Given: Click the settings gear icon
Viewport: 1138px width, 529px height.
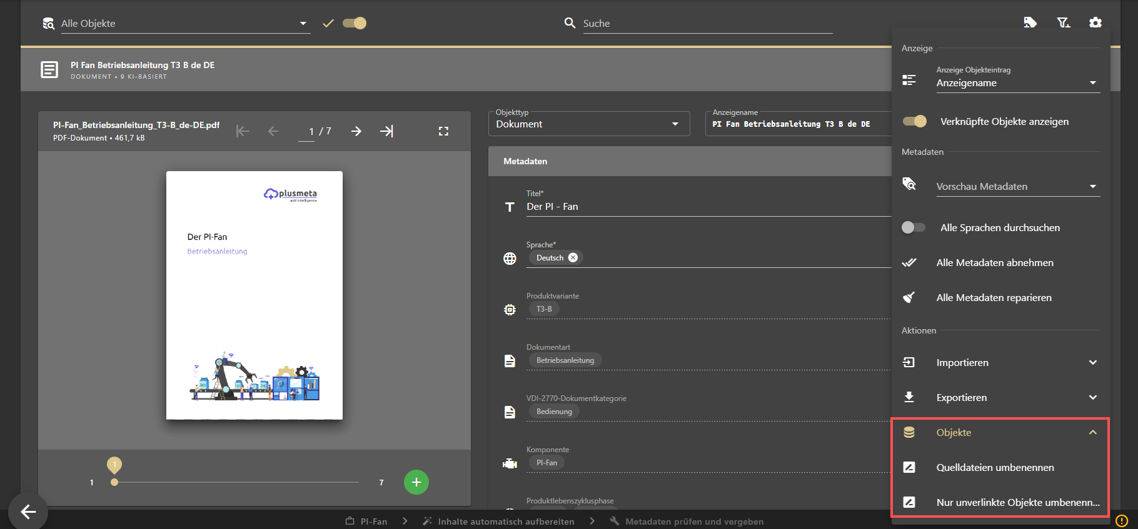Looking at the screenshot, I should click(x=1095, y=22).
